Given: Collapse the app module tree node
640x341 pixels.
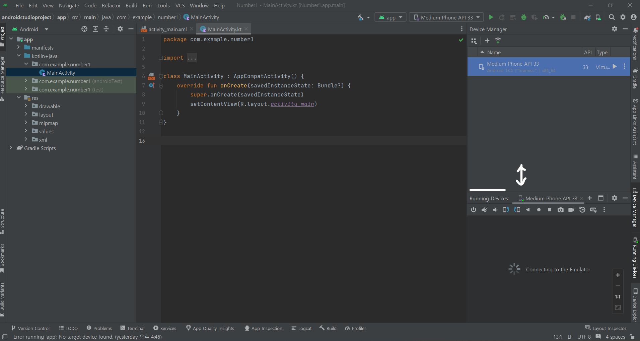Looking at the screenshot, I should (11, 39).
